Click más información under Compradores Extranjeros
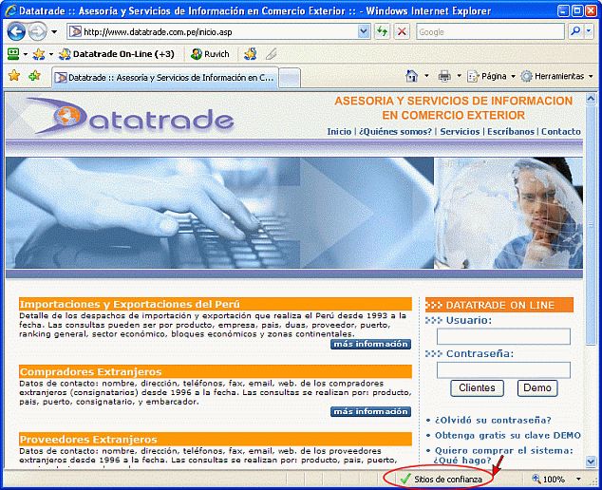Image resolution: width=602 pixels, height=490 pixels. (x=370, y=412)
